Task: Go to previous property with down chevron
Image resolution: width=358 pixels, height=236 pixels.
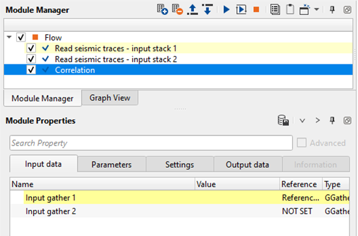Action: (x=302, y=120)
